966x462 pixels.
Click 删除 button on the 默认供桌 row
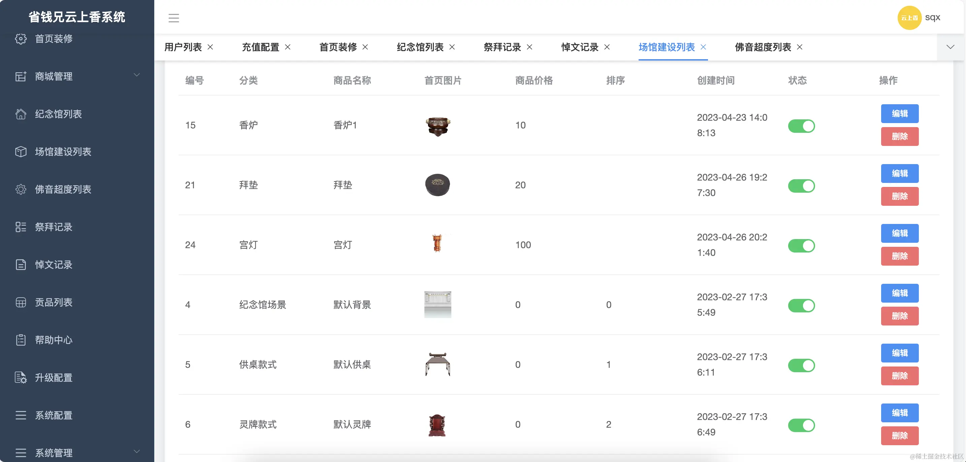[x=900, y=376]
